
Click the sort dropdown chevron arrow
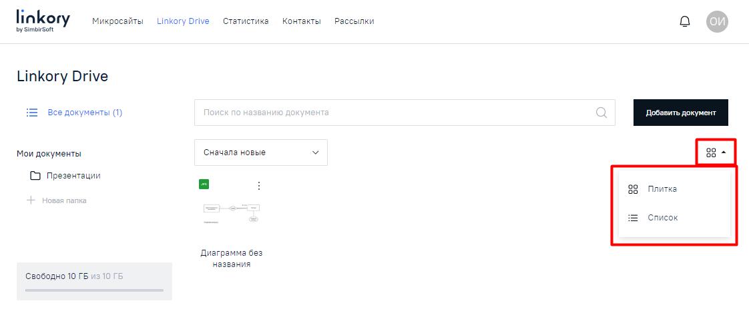315,153
